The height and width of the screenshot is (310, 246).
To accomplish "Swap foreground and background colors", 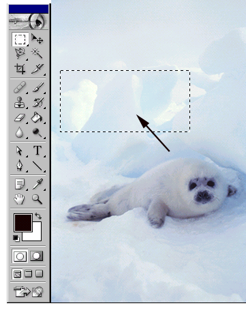I will coord(38,215).
